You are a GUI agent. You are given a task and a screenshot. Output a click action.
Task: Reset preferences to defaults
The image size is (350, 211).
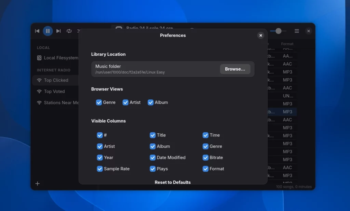tap(173, 182)
